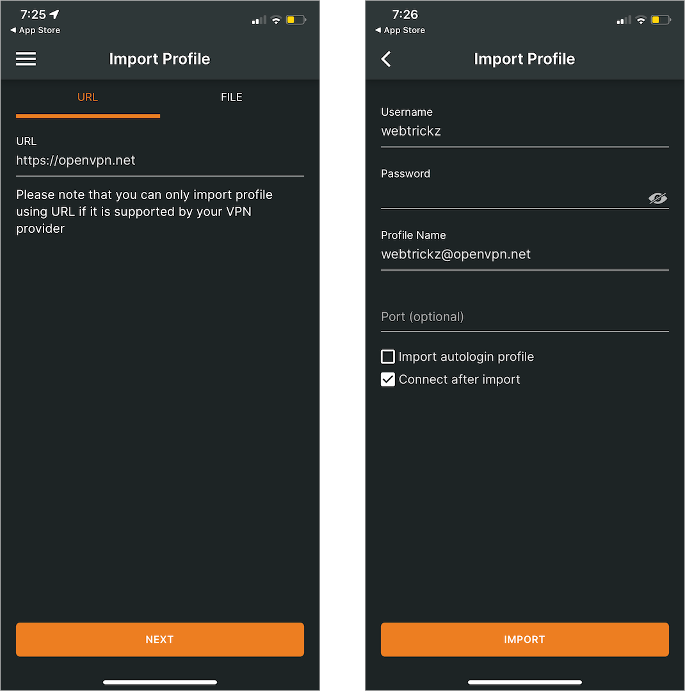Toggle password visibility eye icon
Viewport: 685px width, 691px height.
point(657,198)
